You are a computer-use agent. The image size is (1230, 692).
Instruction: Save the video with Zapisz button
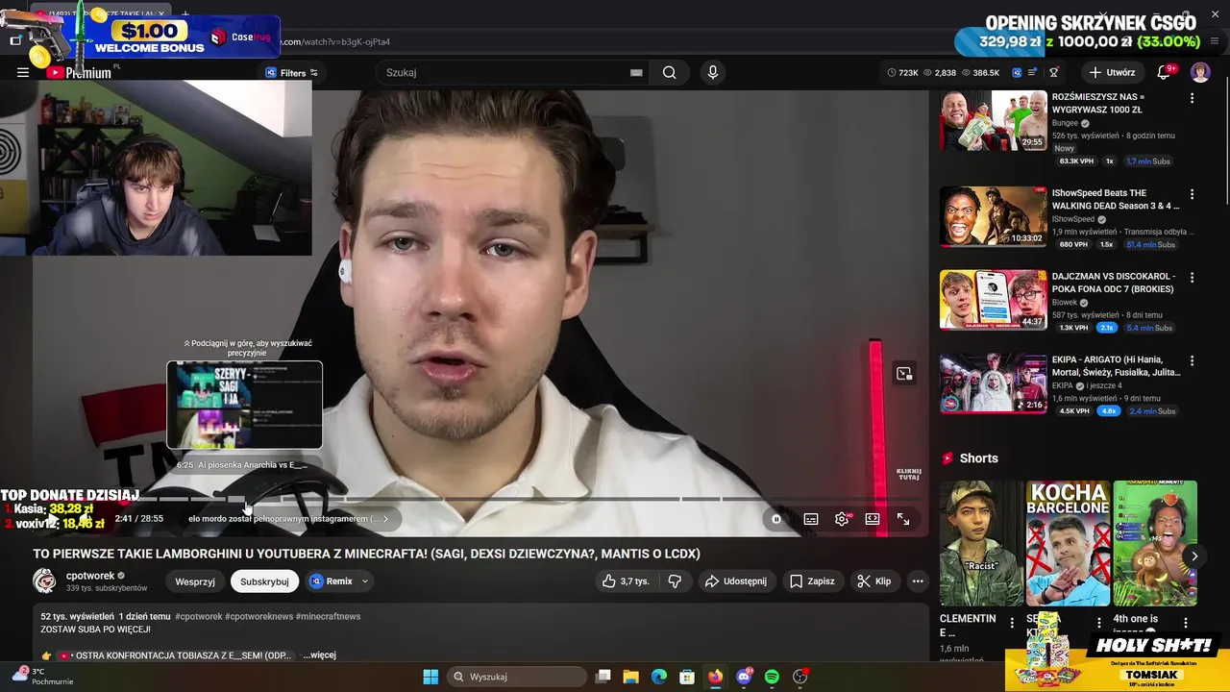coord(812,581)
